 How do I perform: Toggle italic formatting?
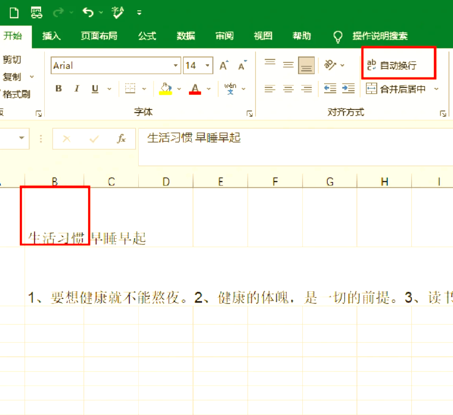[77, 89]
